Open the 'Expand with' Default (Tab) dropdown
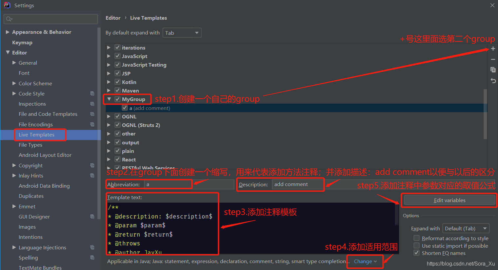Viewport: 498px width, 270px height. (x=466, y=228)
